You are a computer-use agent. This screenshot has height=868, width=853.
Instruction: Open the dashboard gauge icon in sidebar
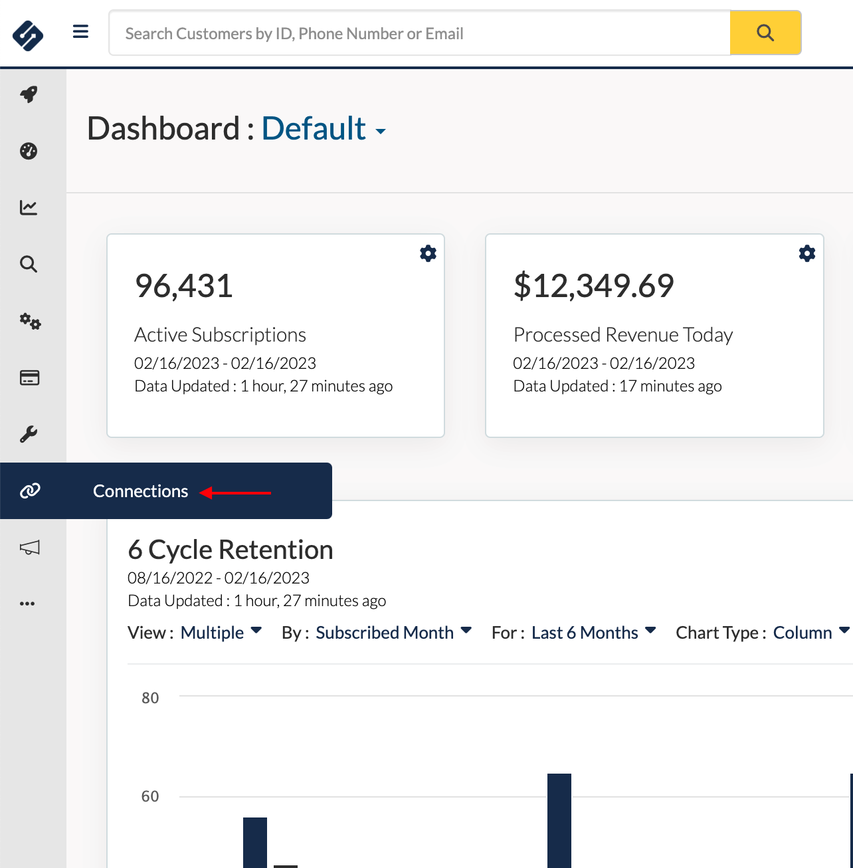tap(29, 151)
